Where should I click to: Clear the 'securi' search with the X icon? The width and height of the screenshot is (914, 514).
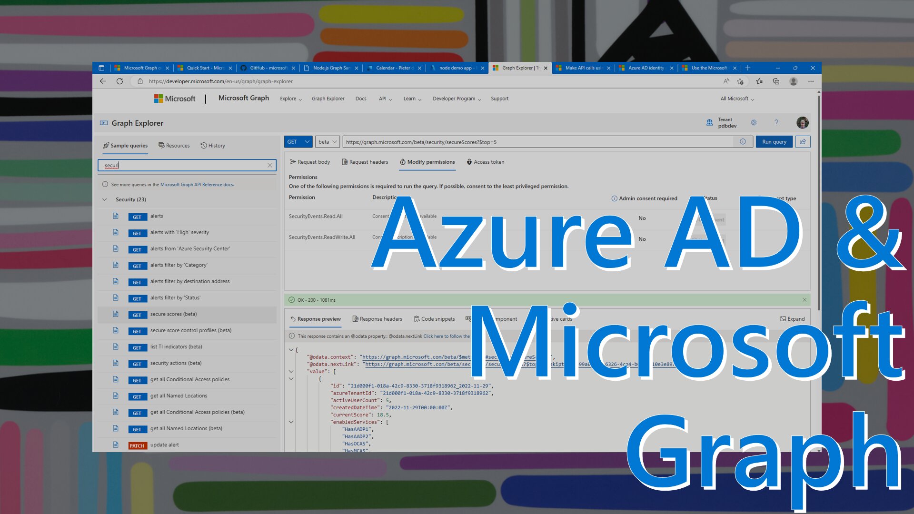coord(269,165)
